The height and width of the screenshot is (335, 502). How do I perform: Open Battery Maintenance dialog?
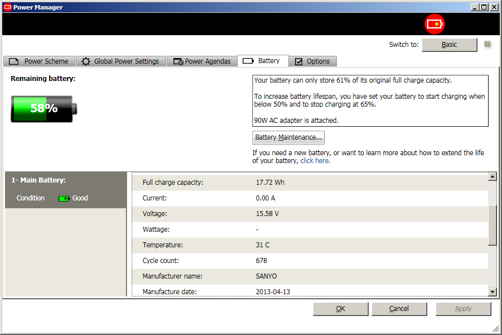coord(288,137)
